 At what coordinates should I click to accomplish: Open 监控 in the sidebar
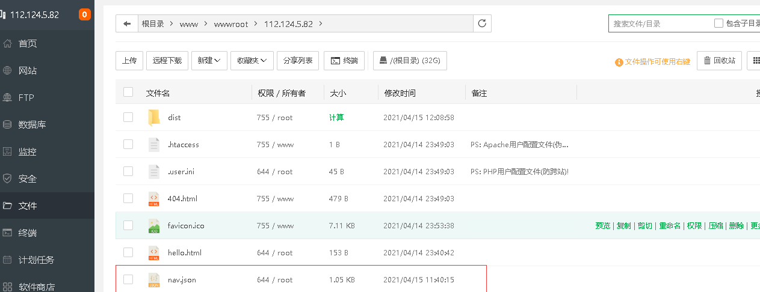point(28,151)
